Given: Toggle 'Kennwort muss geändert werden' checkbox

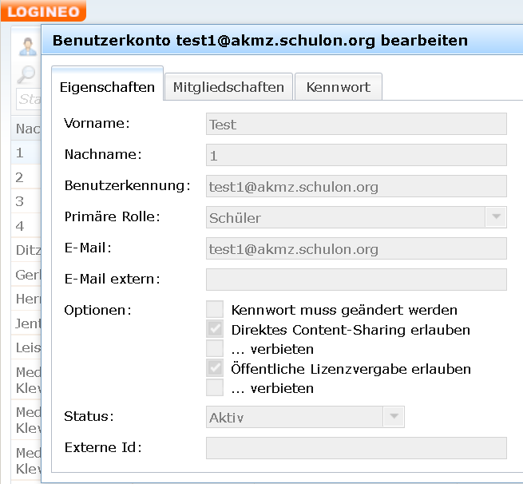Looking at the screenshot, I should (215, 310).
